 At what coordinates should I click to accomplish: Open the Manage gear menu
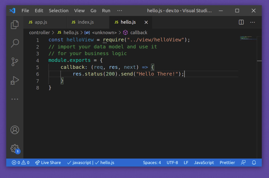(15, 149)
